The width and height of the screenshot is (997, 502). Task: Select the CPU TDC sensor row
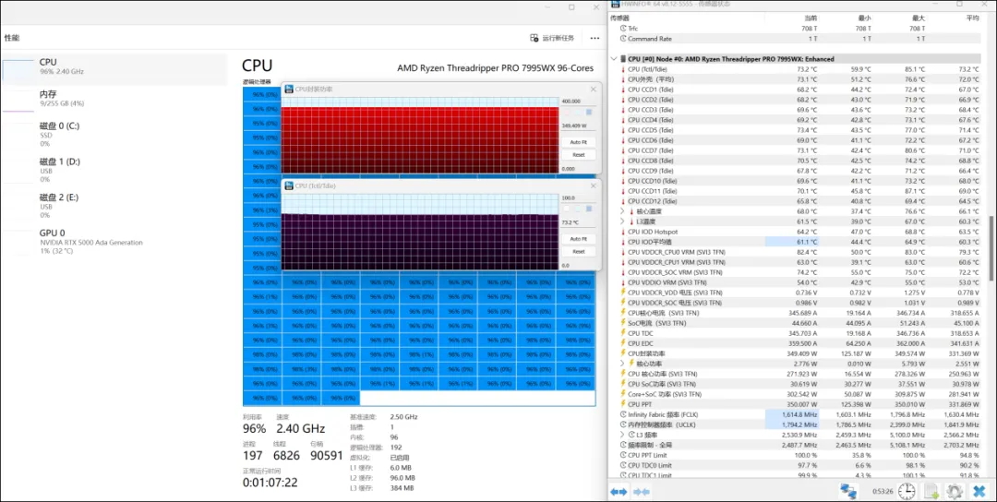click(x=797, y=334)
